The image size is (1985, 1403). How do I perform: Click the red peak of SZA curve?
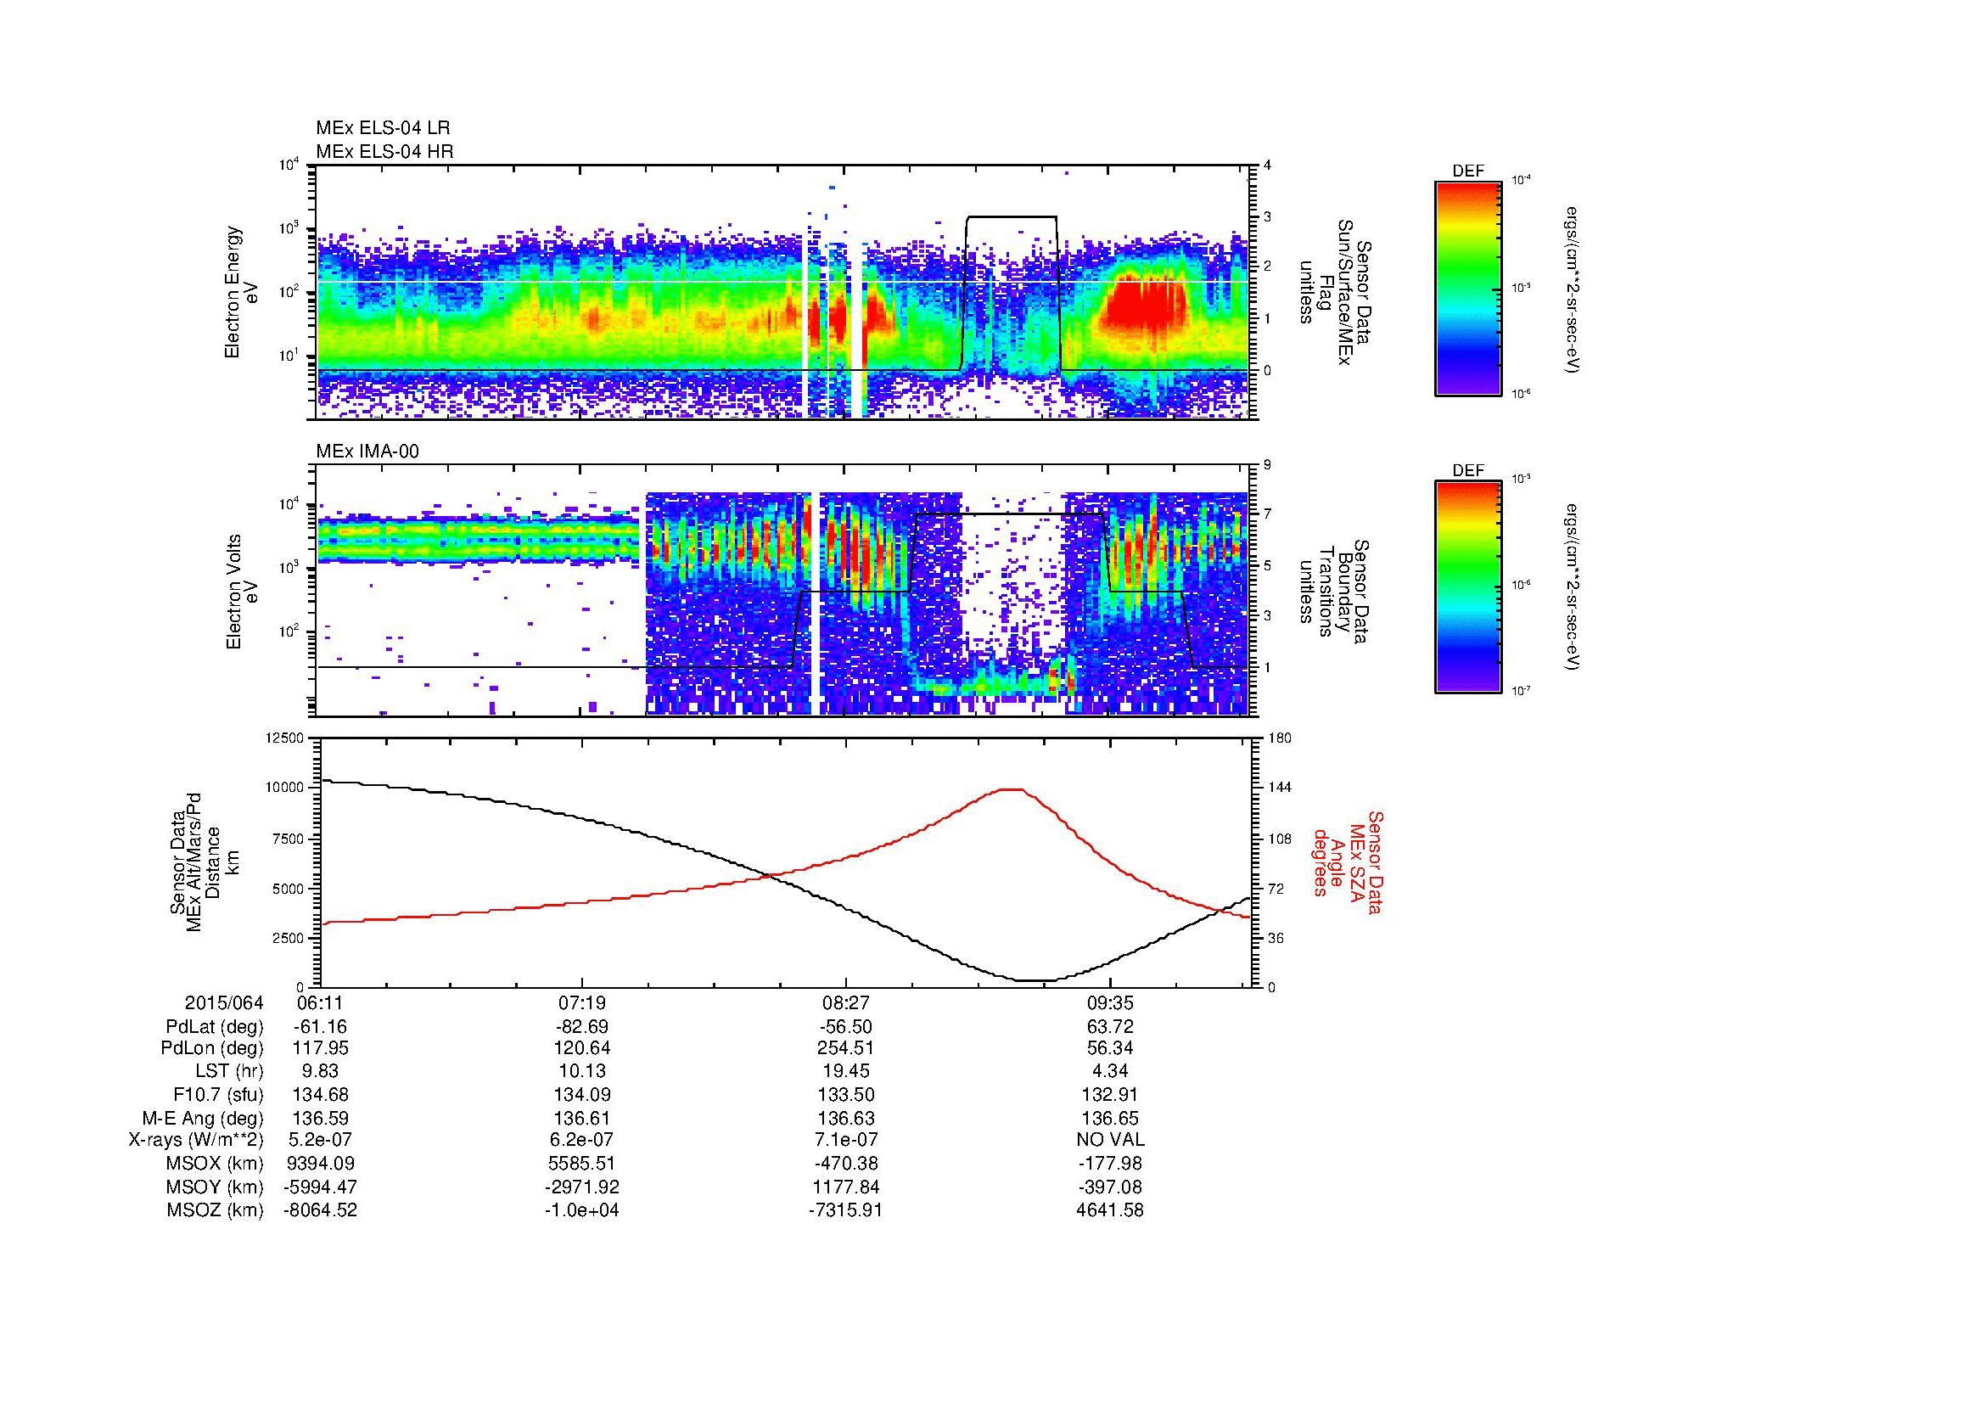(1011, 789)
